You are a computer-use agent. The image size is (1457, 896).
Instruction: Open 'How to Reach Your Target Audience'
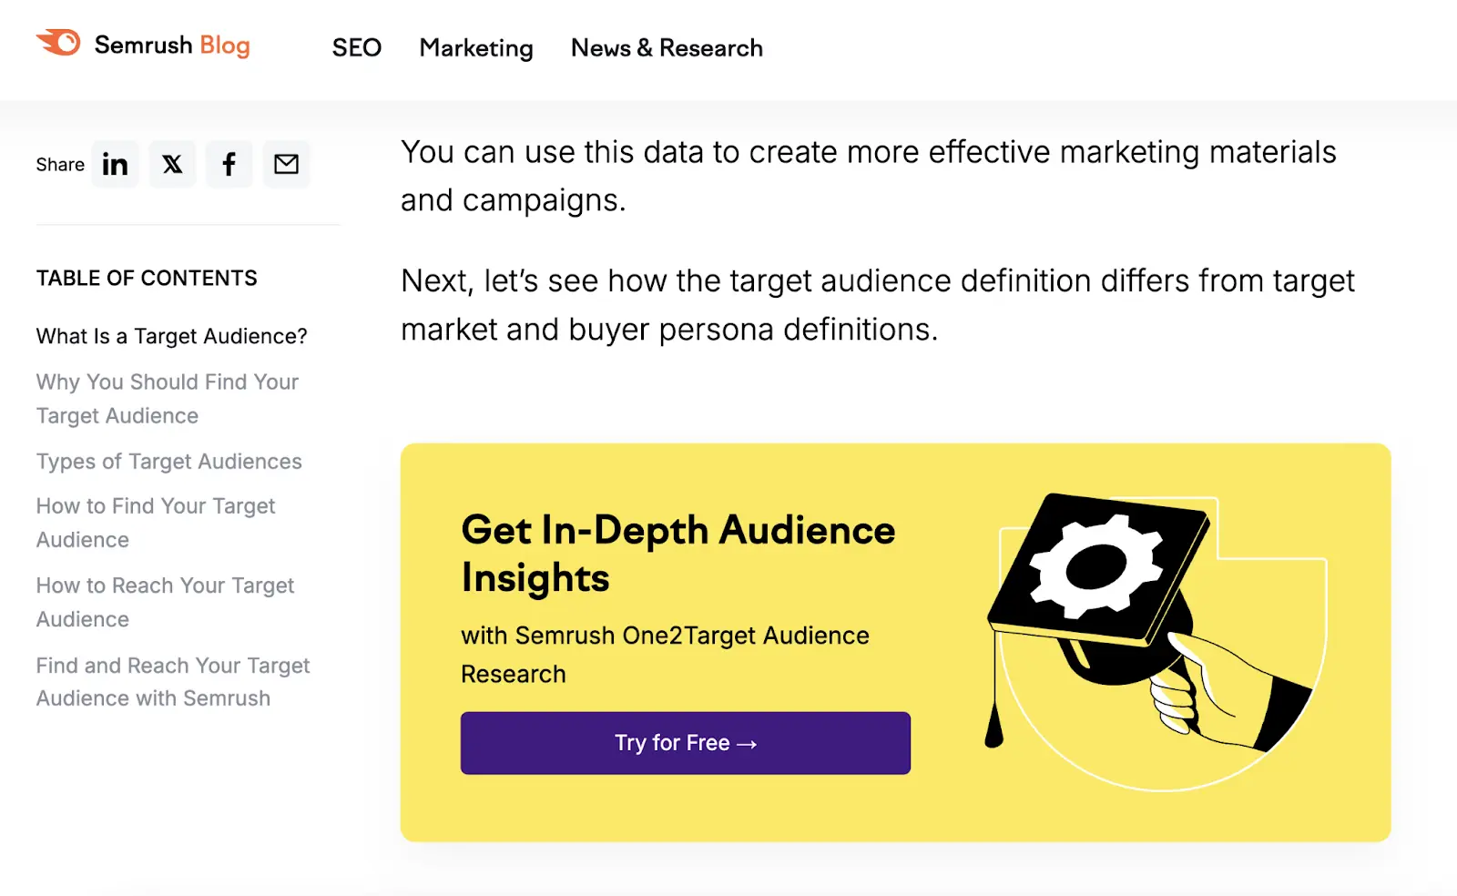165,602
